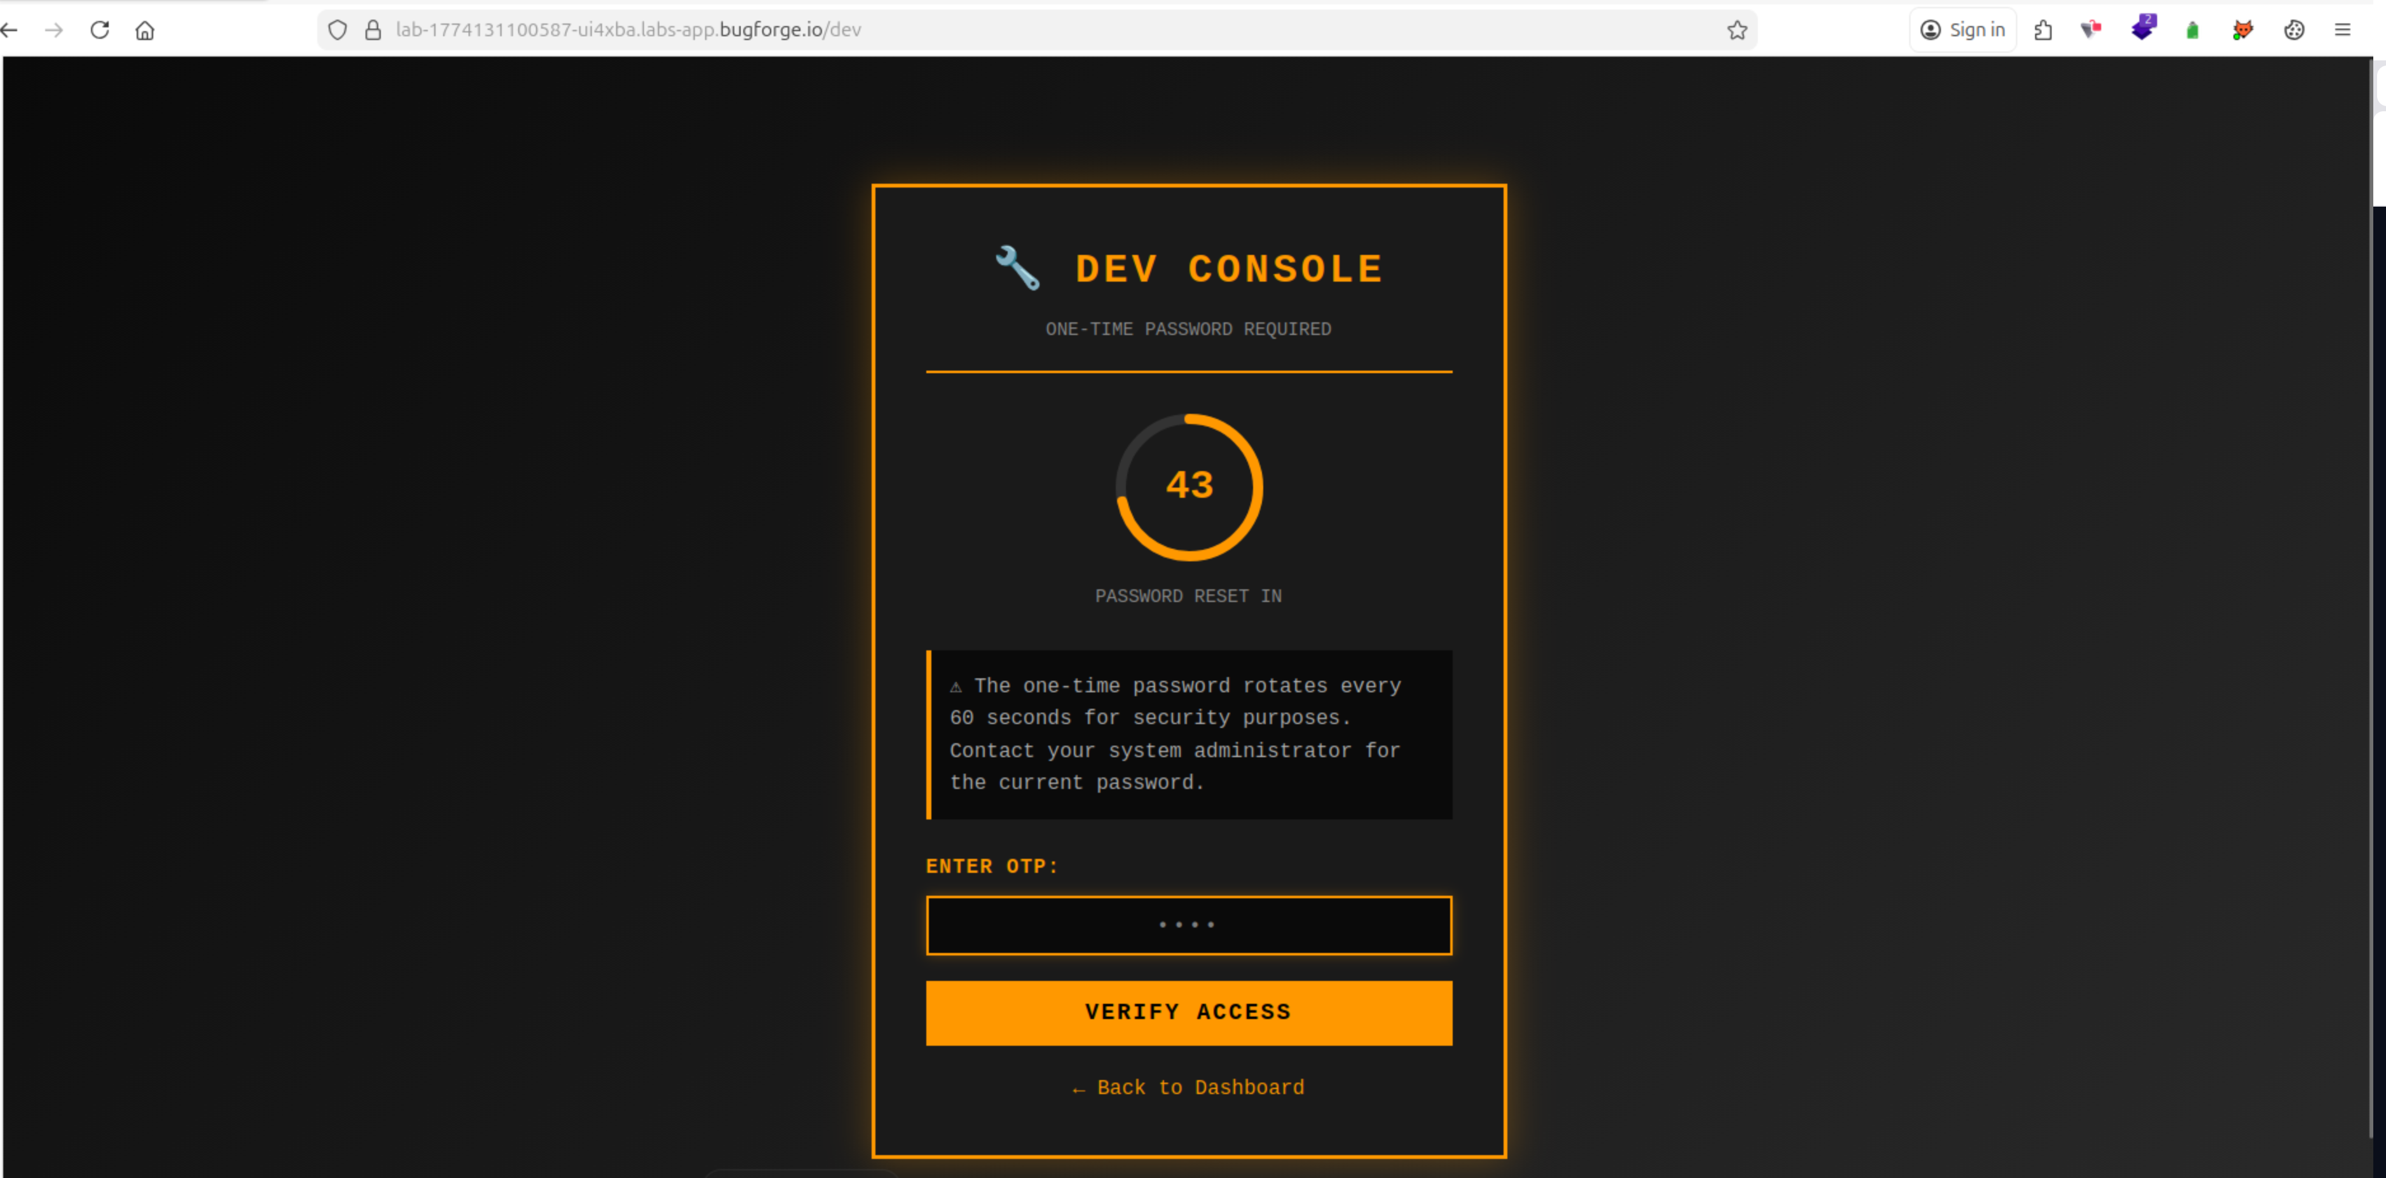
Task: Follow the Back to Dashboard link
Action: click(x=1188, y=1088)
